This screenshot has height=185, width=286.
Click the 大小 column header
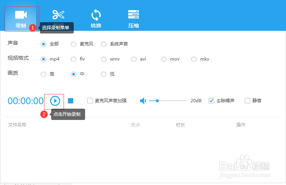[x=135, y=125]
